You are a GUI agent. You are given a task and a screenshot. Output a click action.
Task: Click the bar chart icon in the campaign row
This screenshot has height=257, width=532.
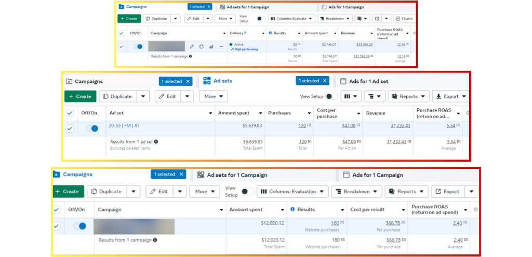pyautogui.click(x=211, y=47)
